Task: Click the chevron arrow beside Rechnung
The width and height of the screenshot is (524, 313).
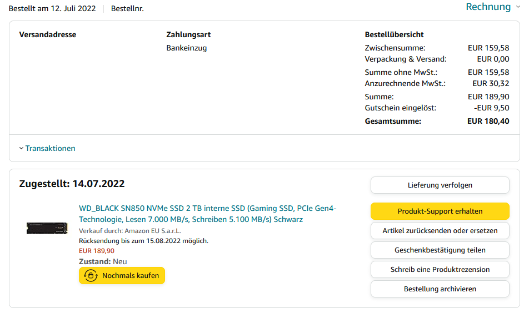Action: pos(518,7)
